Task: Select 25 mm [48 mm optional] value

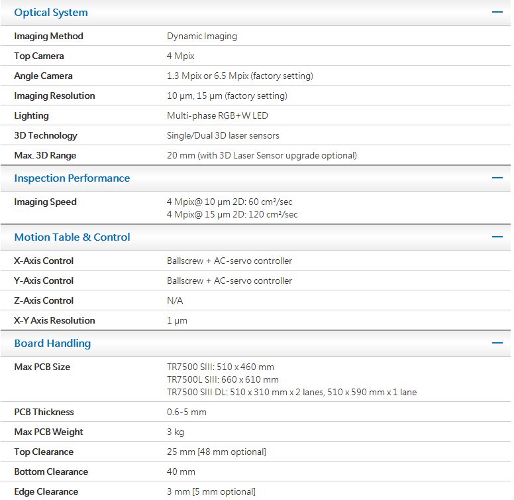Action: (x=217, y=452)
